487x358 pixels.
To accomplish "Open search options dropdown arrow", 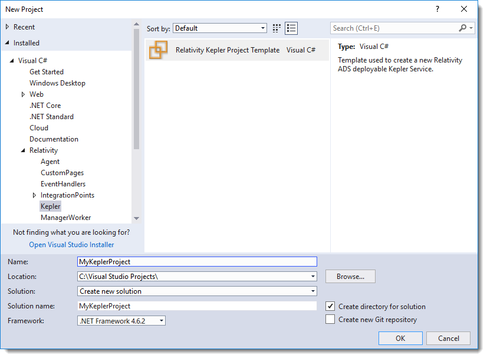I will click(471, 28).
